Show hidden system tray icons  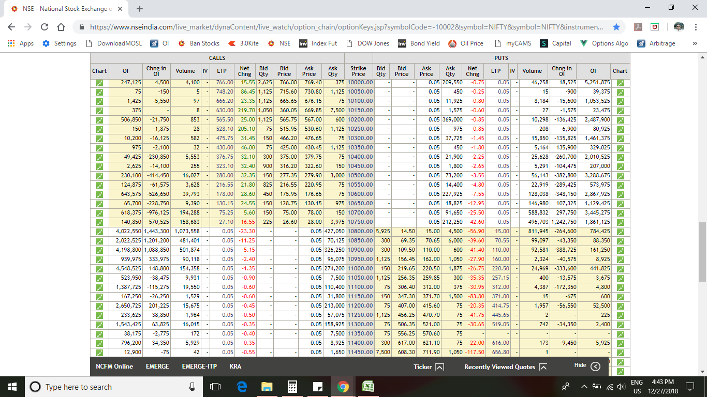tap(584, 387)
